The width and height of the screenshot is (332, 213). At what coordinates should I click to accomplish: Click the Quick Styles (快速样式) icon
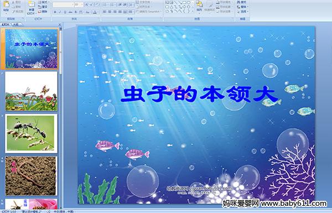(210, 4)
